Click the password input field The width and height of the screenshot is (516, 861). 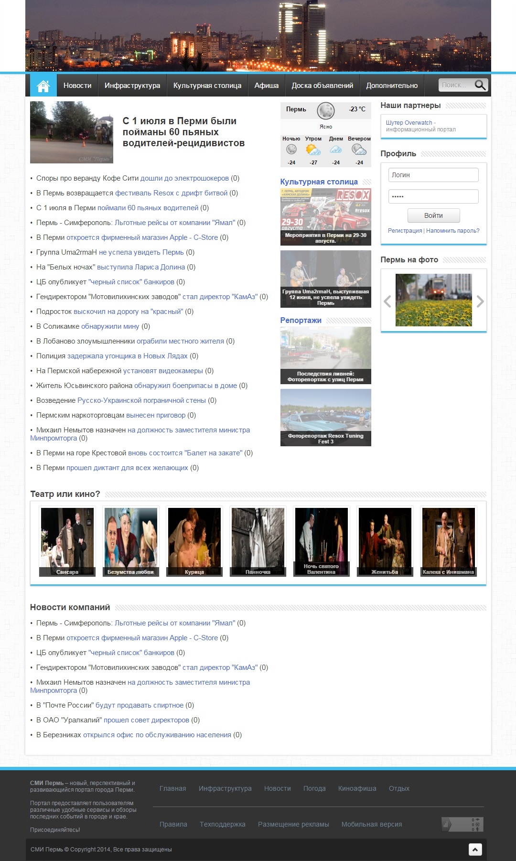point(433,196)
